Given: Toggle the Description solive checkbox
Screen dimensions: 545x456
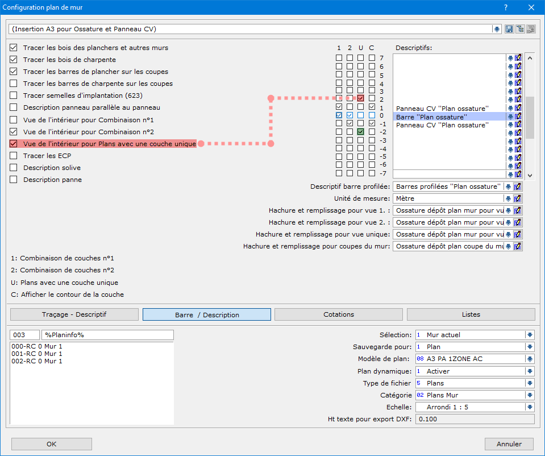Looking at the screenshot, I should (x=14, y=168).
